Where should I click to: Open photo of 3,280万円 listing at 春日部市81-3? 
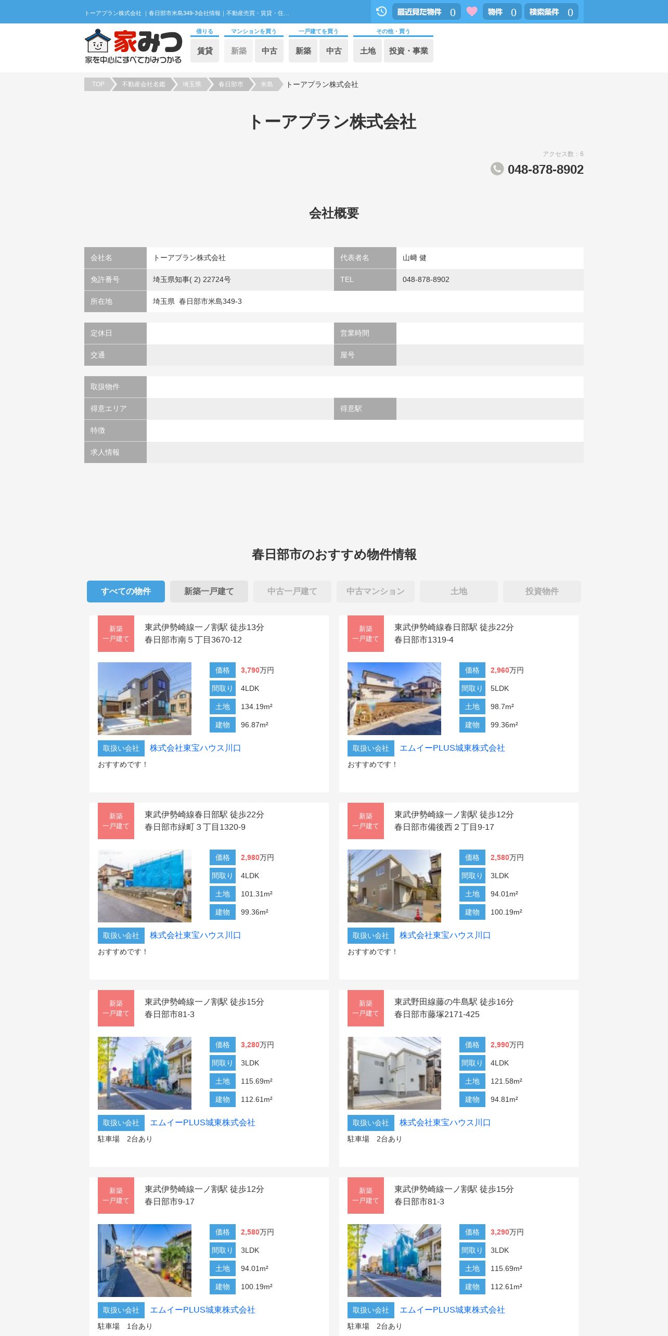(x=145, y=1073)
